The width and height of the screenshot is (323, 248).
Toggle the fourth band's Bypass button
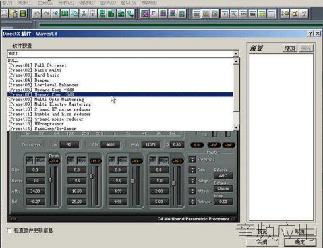(163, 160)
